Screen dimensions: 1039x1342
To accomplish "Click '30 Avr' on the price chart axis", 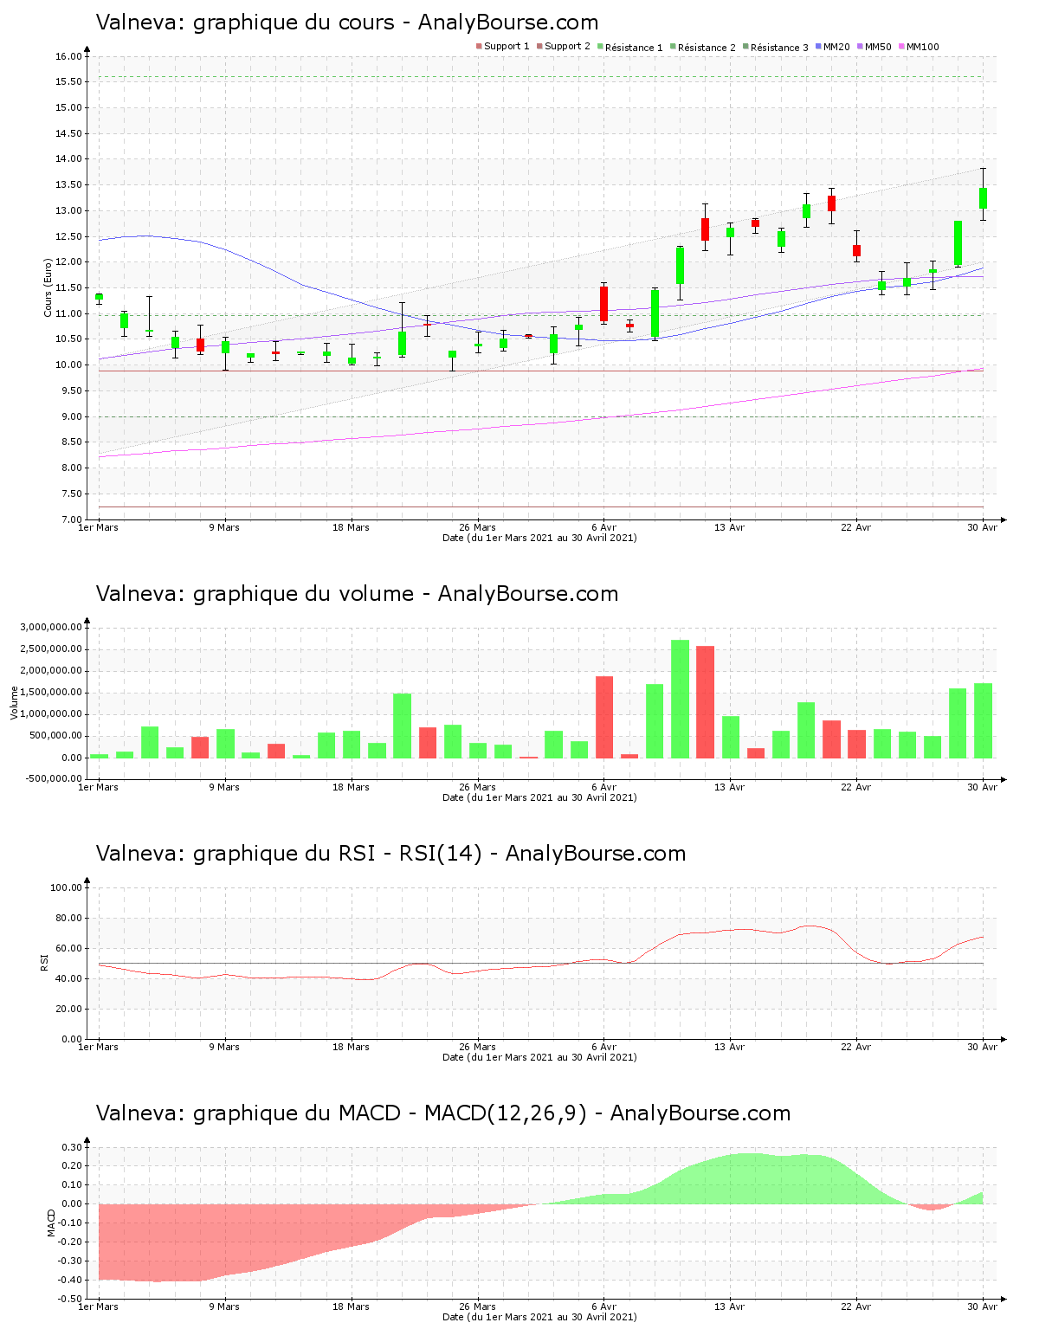I will [983, 527].
